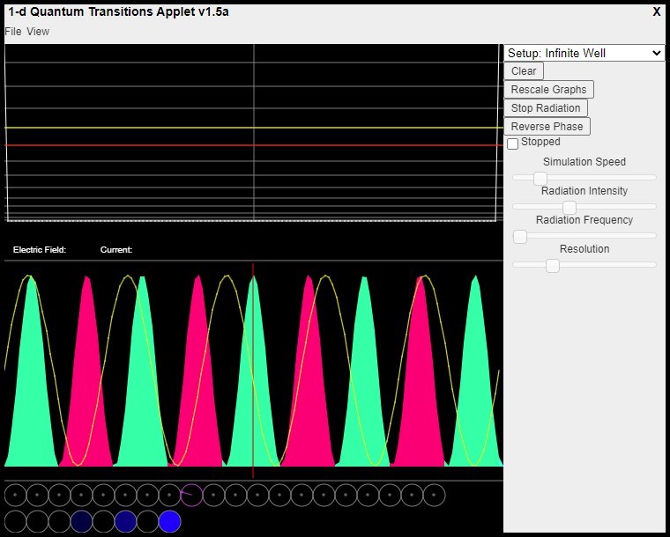Click the Rescale Graphs button

click(x=548, y=90)
